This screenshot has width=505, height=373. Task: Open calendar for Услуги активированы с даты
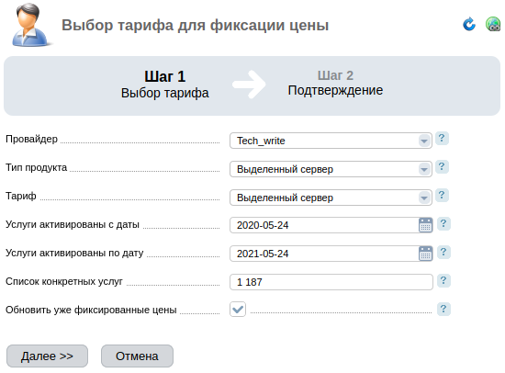[x=425, y=225]
